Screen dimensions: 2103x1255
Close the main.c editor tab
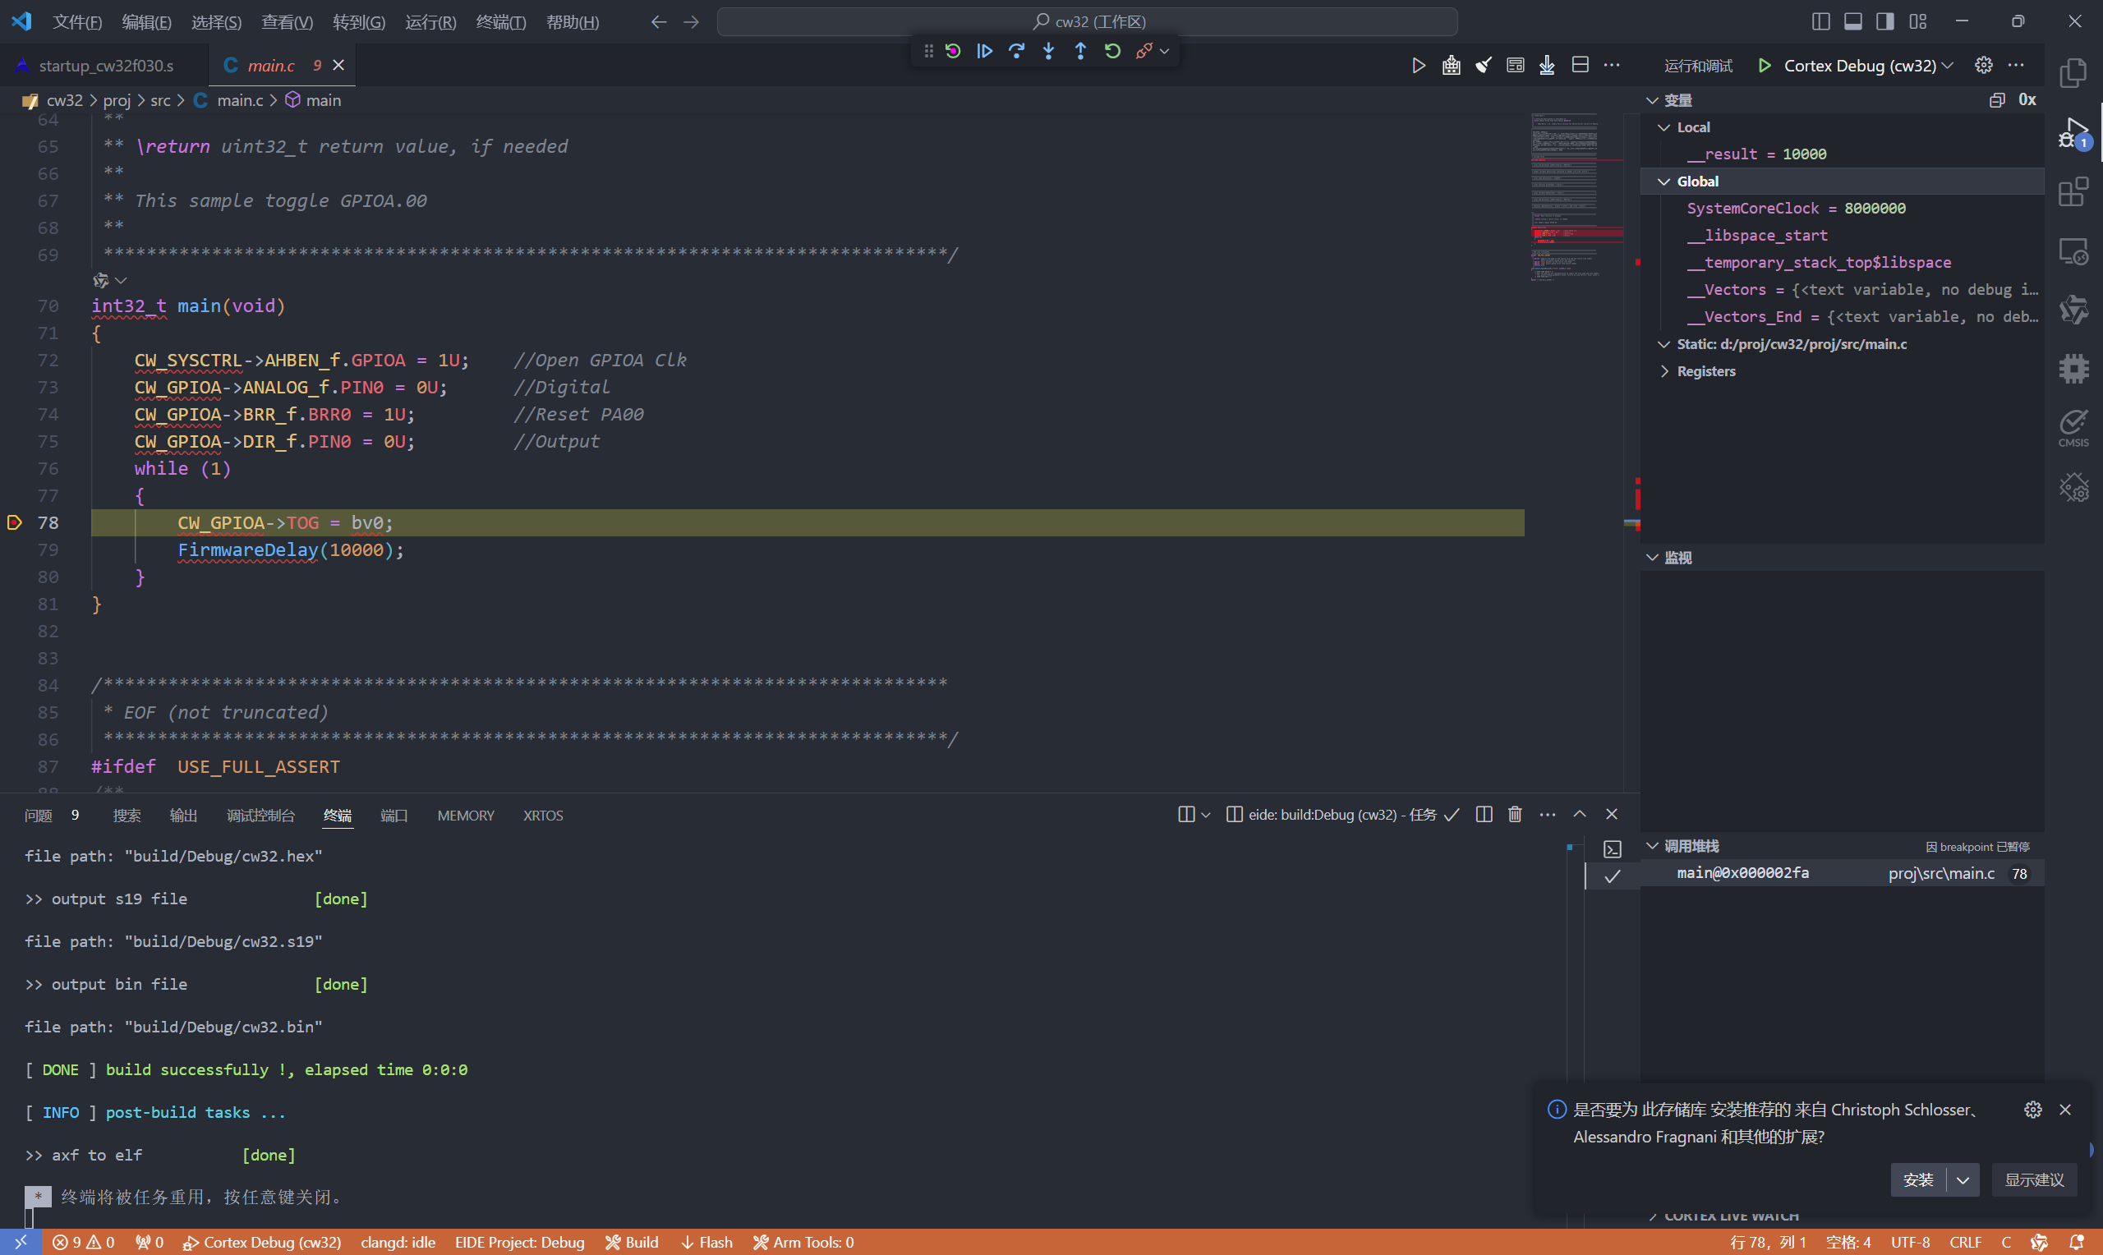(x=338, y=65)
